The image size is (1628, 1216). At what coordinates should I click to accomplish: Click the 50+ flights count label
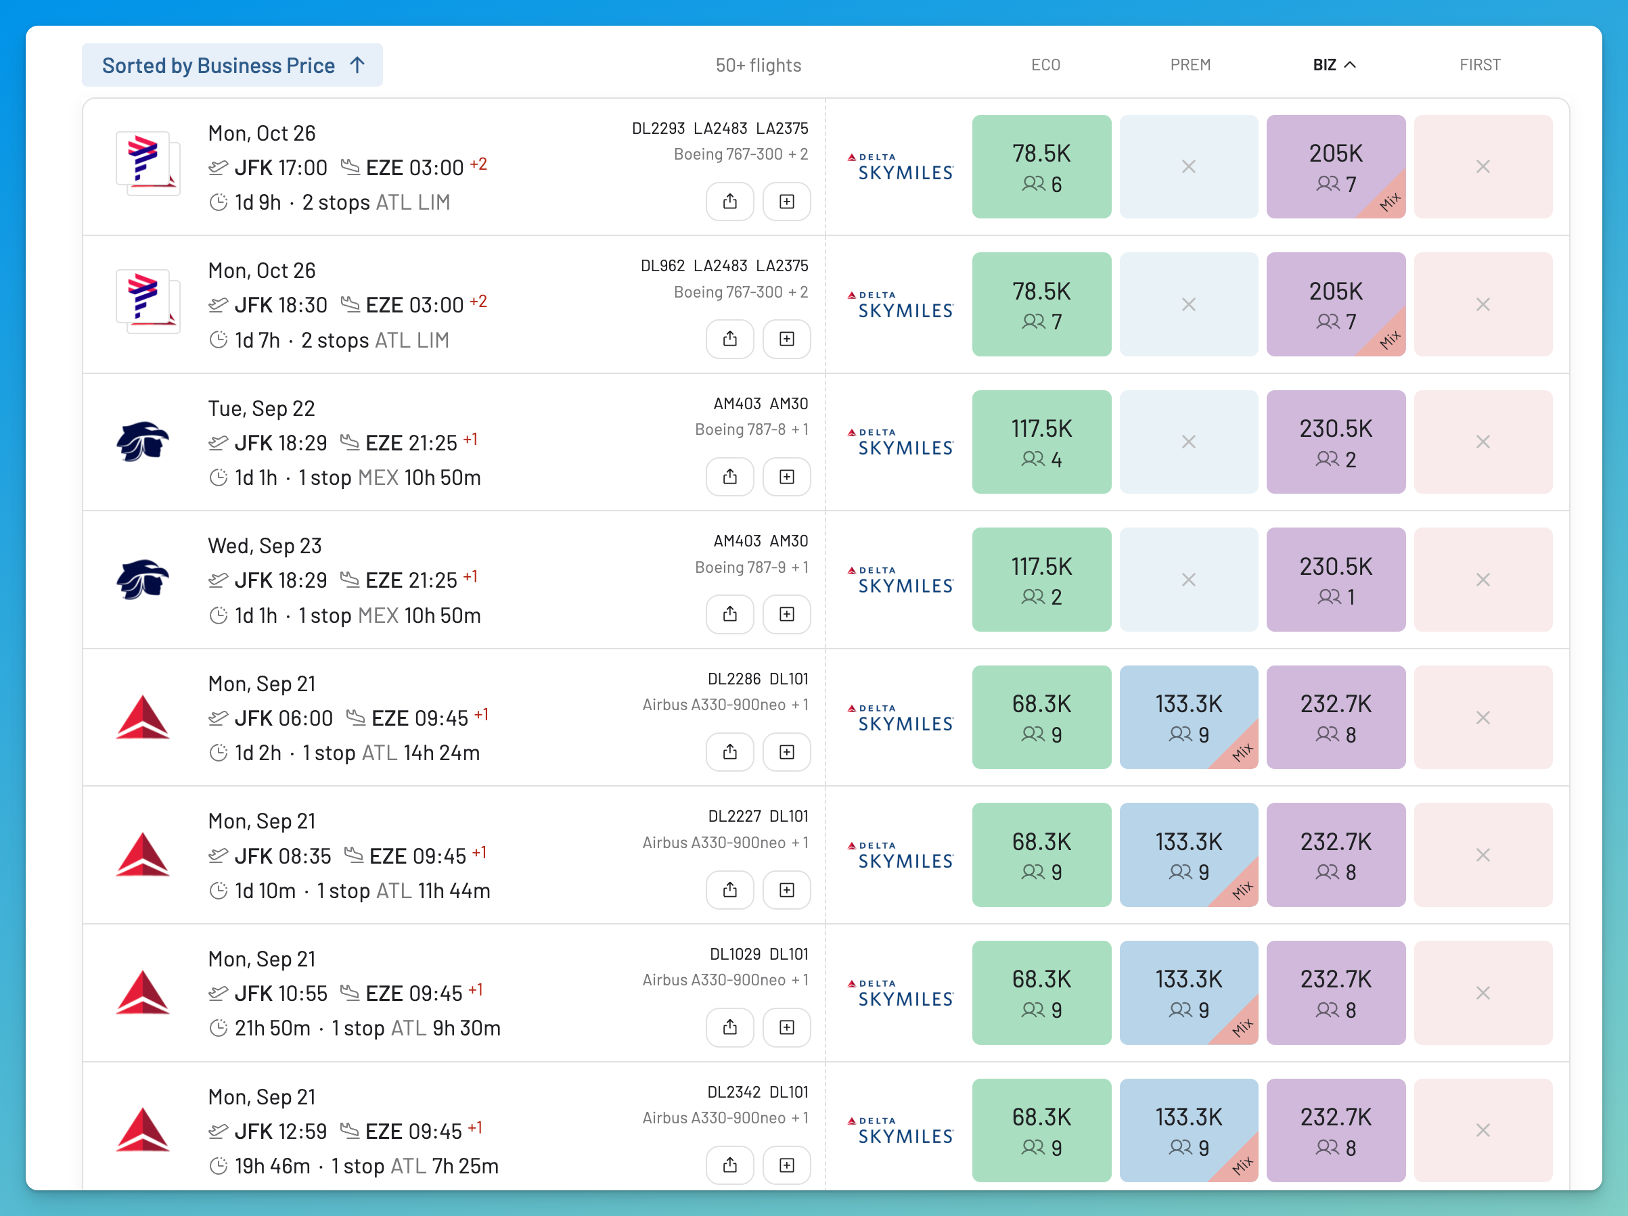point(758,66)
